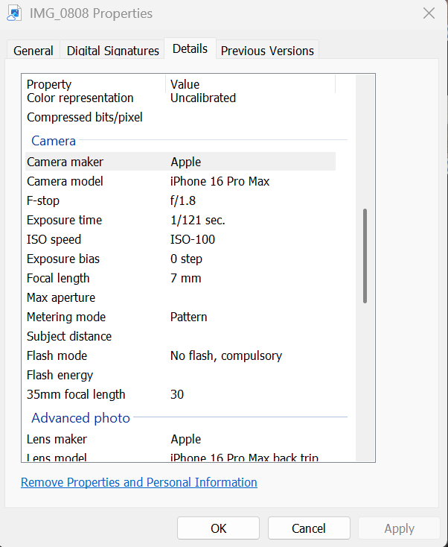
Task: Click the Advanced photo section heading
Action: point(80,417)
